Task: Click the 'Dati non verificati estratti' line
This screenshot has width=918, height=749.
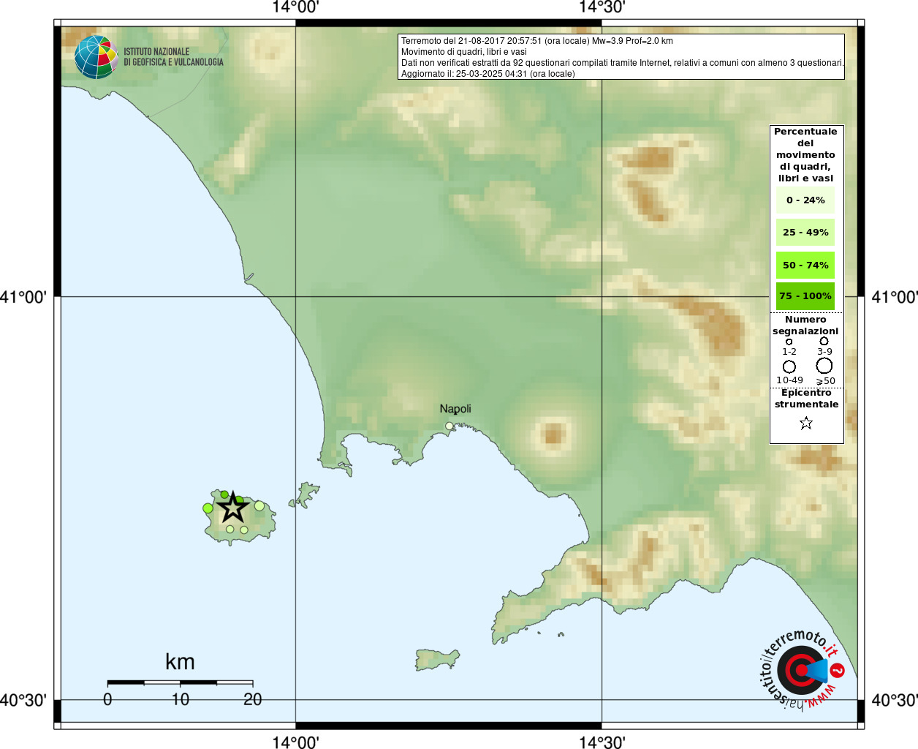Action: [x=622, y=63]
